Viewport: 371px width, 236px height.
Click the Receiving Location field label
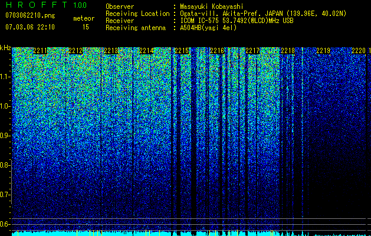pos(137,14)
